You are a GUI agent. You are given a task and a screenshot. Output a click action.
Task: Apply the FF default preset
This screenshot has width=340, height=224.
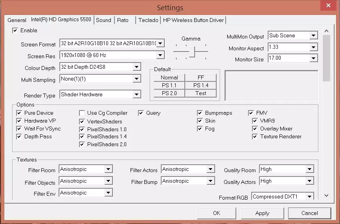pyautogui.click(x=201, y=78)
